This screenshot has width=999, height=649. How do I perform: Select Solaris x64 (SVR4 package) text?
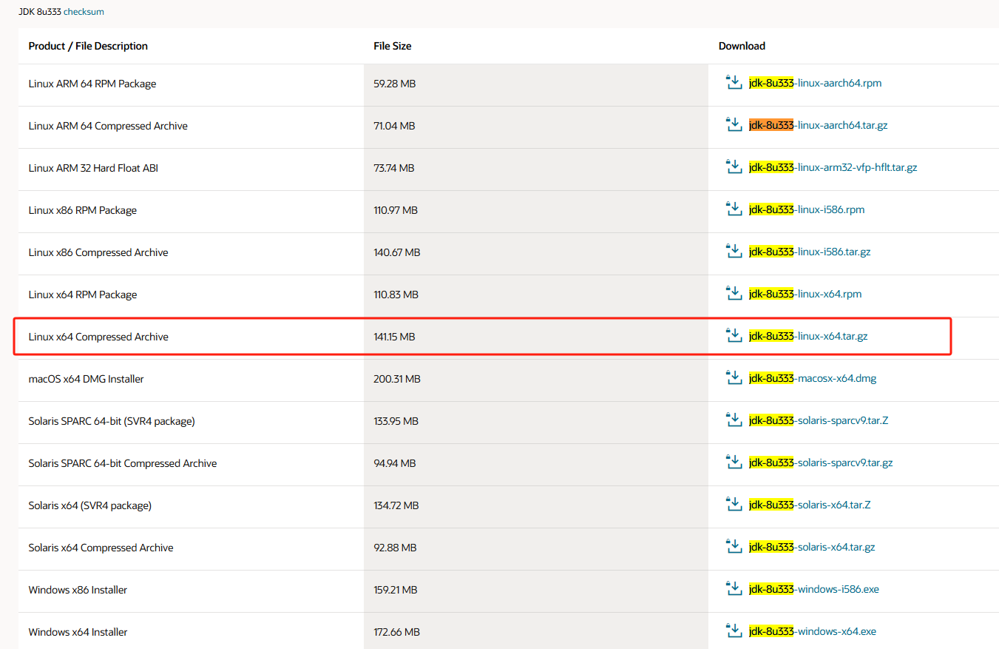coord(90,505)
